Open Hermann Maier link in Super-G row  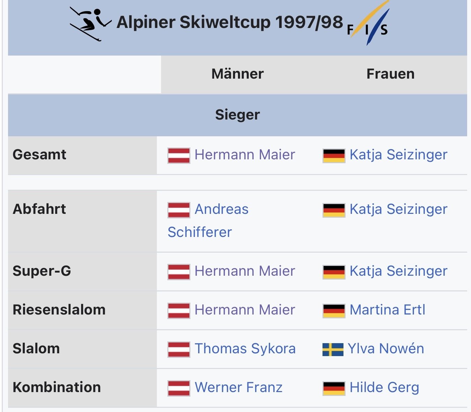(245, 271)
